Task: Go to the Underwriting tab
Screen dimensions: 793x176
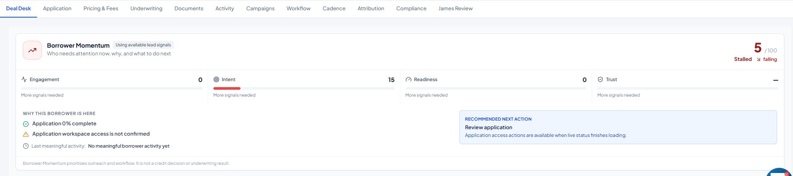Action: tap(147, 9)
